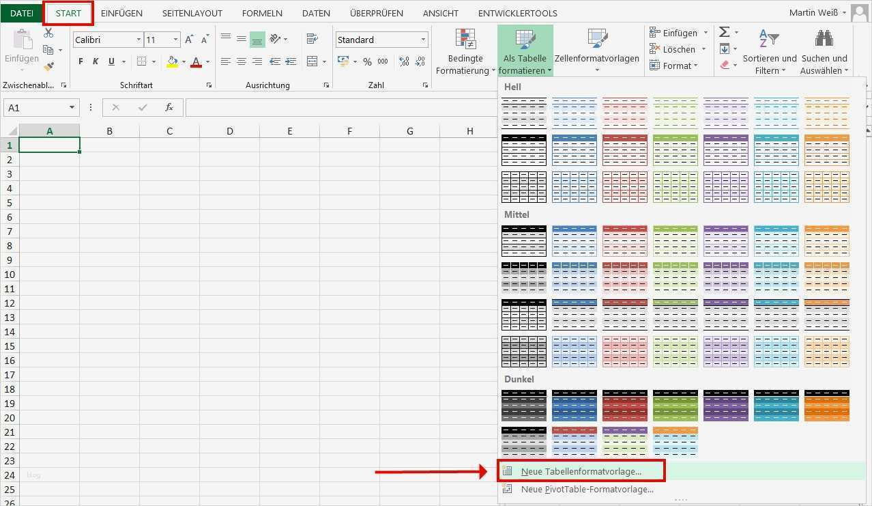Switch to the EINFÜGEN ribbon tab
The height and width of the screenshot is (506, 872).
[x=121, y=12]
